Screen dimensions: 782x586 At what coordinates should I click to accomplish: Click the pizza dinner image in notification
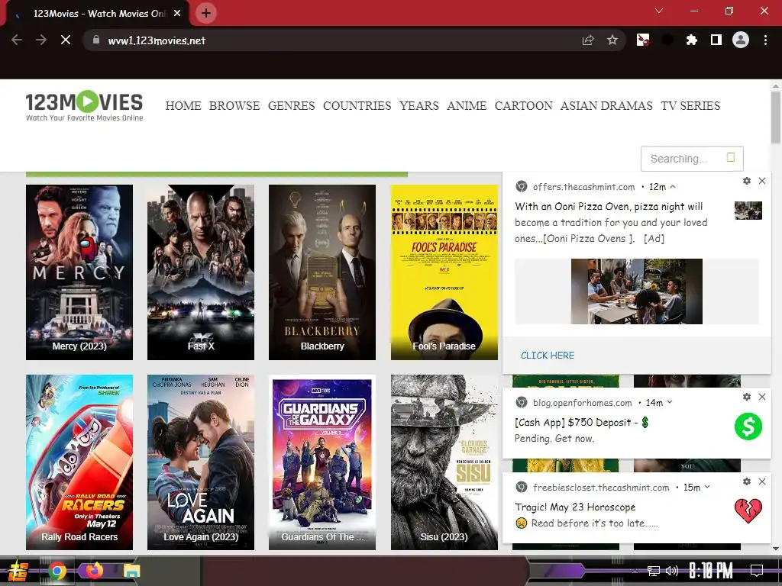pos(637,291)
